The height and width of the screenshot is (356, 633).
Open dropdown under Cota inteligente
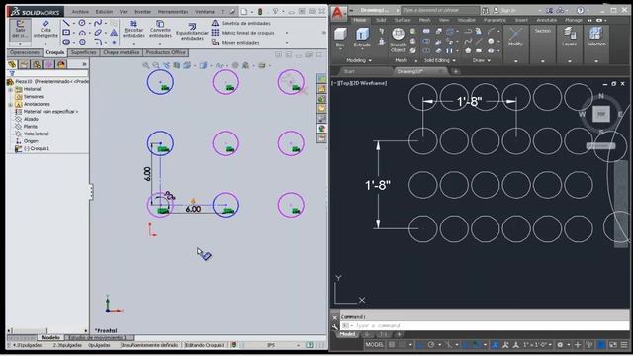[x=45, y=43]
